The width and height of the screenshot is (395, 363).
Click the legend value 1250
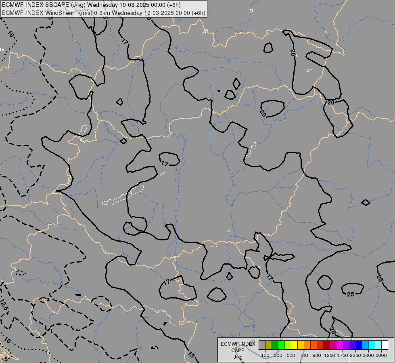click(x=330, y=355)
